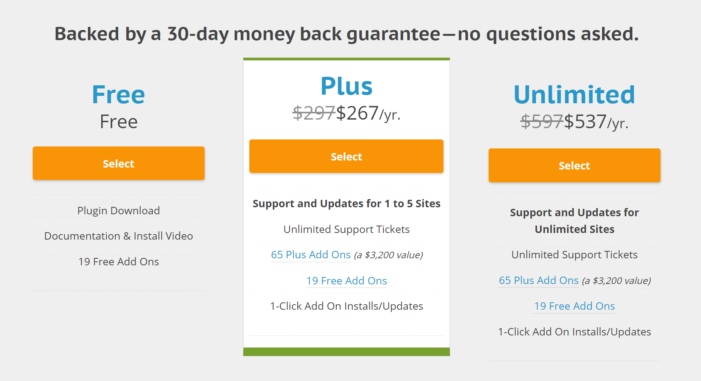Click Select under the Free plan

[118, 163]
